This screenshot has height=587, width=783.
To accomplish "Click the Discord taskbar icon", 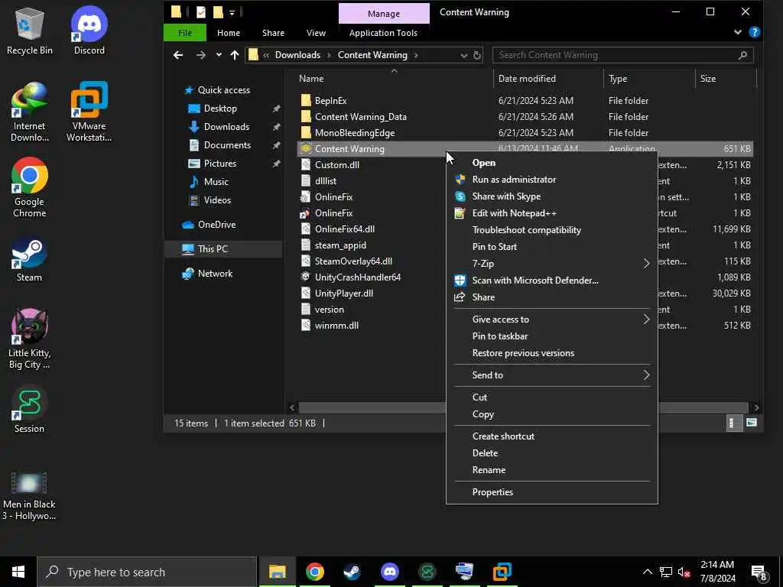I will point(389,572).
